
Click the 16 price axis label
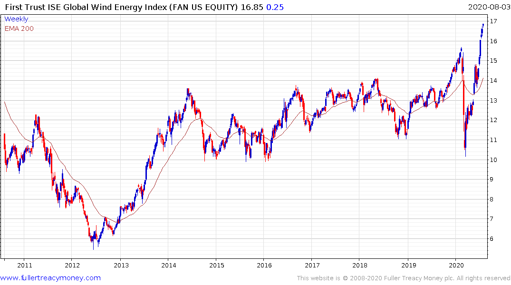pyautogui.click(x=493, y=41)
